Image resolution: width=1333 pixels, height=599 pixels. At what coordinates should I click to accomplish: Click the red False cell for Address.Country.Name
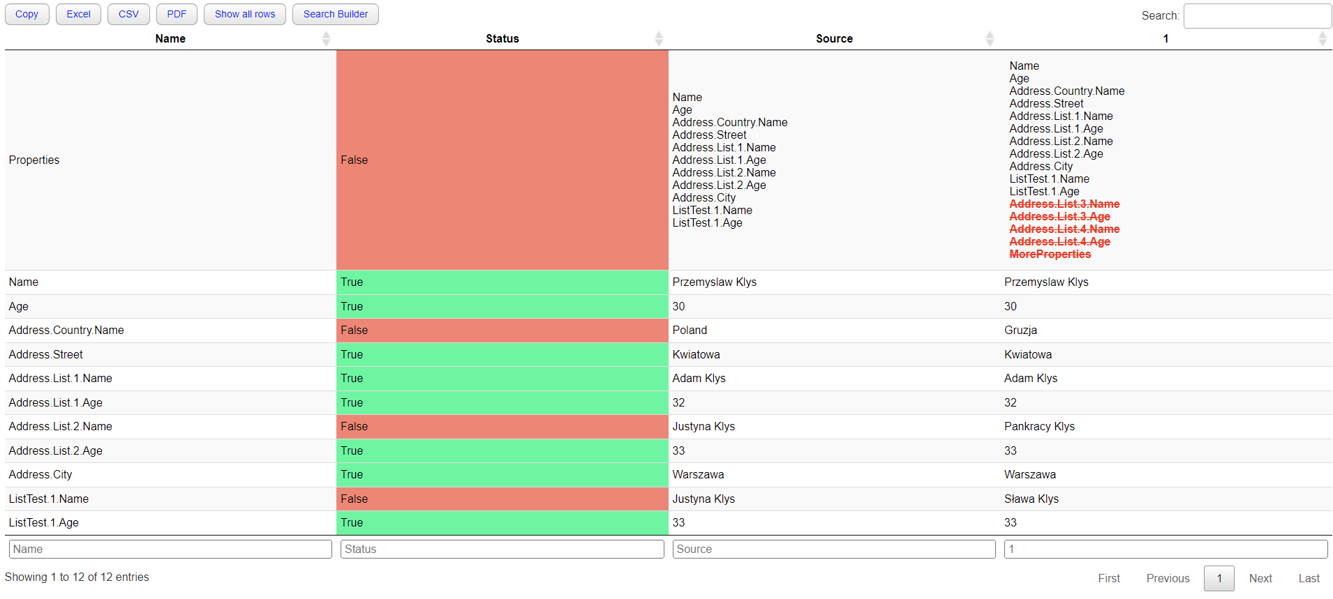click(x=502, y=331)
